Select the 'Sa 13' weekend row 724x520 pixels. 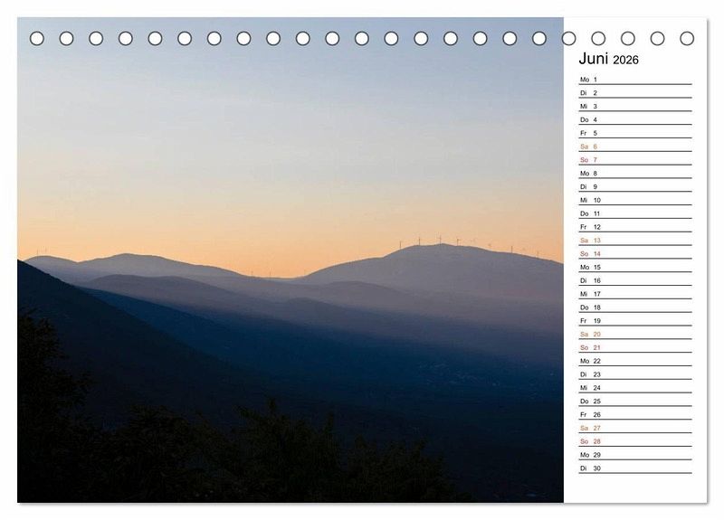635,240
